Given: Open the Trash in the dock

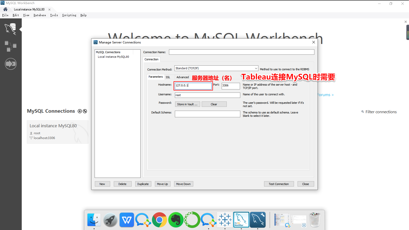Looking at the screenshot, I should (x=315, y=220).
